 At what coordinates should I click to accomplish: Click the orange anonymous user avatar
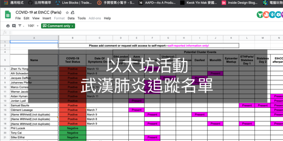point(266,15)
